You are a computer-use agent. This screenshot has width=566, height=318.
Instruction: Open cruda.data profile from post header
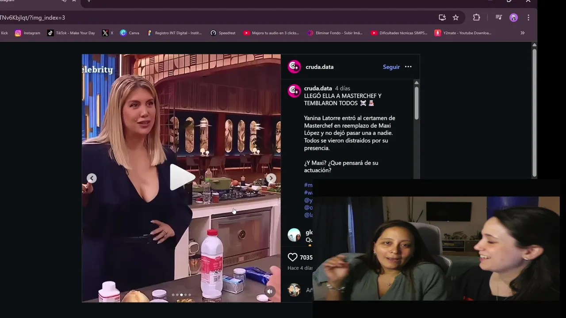click(x=320, y=67)
